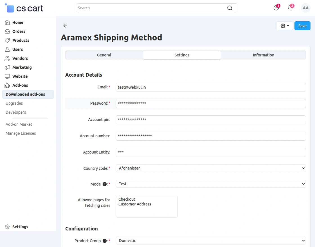
Task: Click the Orders inbox icon
Action: (x=7, y=31)
